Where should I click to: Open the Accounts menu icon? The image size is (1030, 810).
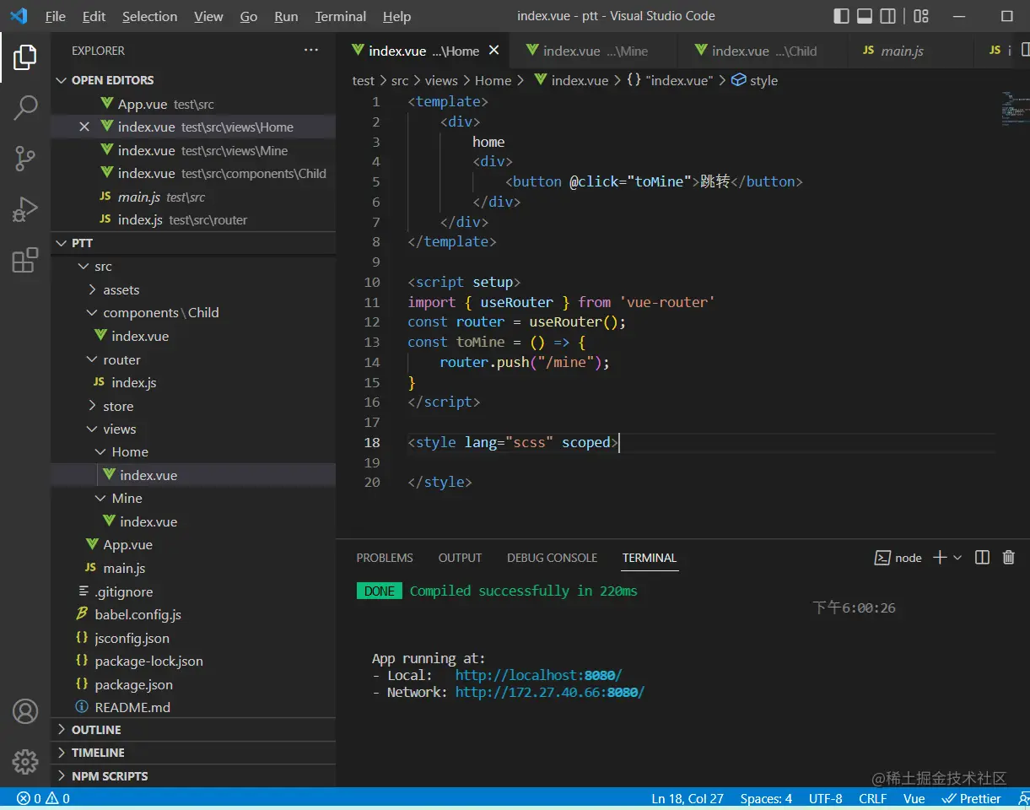point(25,711)
